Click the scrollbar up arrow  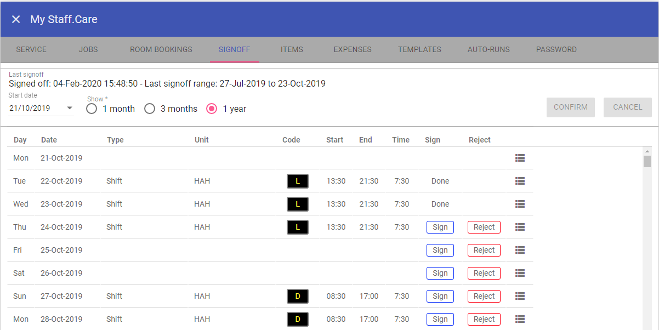(647, 151)
